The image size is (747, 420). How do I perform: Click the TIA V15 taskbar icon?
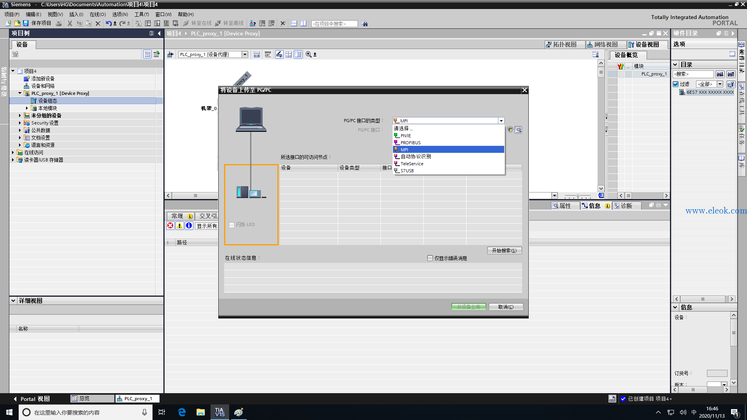coord(220,412)
